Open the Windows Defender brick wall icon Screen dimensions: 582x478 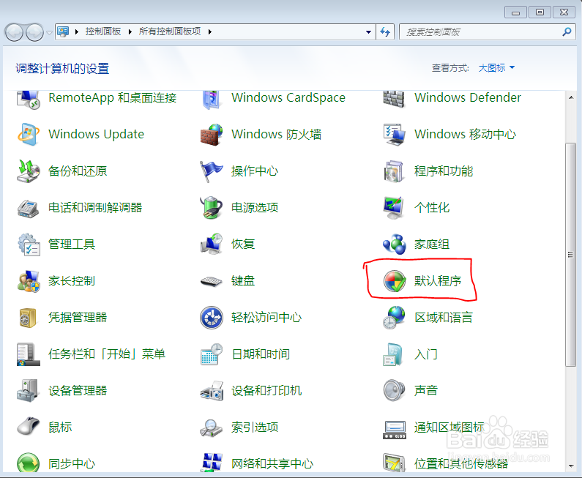pyautogui.click(x=394, y=99)
